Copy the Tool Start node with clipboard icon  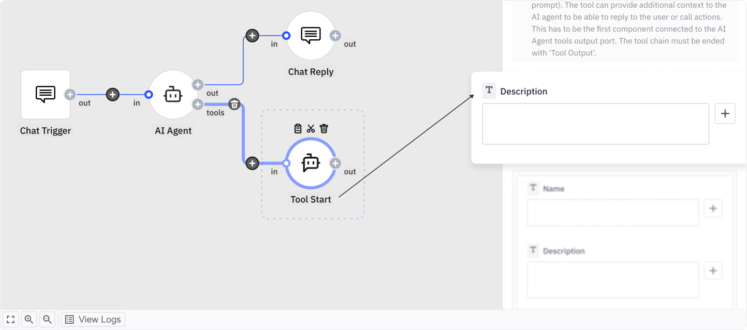click(x=298, y=129)
